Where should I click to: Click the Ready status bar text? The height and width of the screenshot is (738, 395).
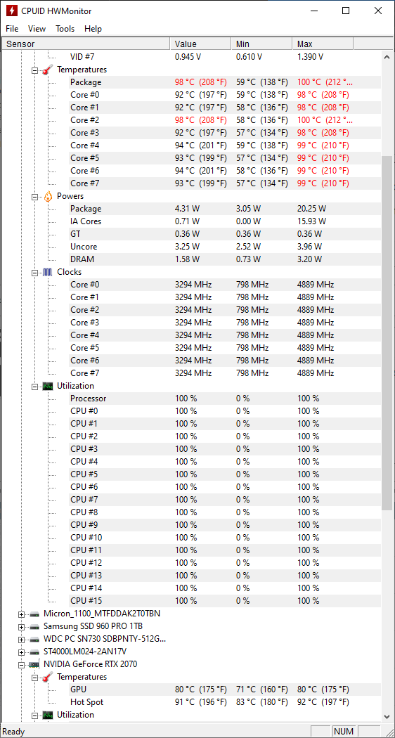coord(13,732)
